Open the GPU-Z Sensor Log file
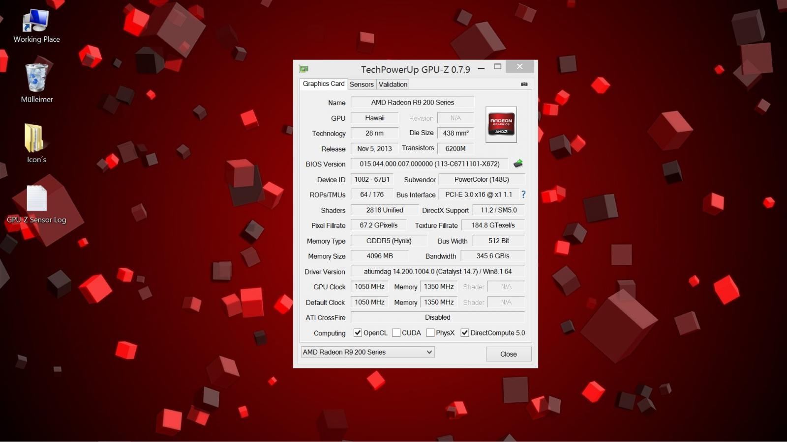This screenshot has height=442, width=787. [x=36, y=204]
